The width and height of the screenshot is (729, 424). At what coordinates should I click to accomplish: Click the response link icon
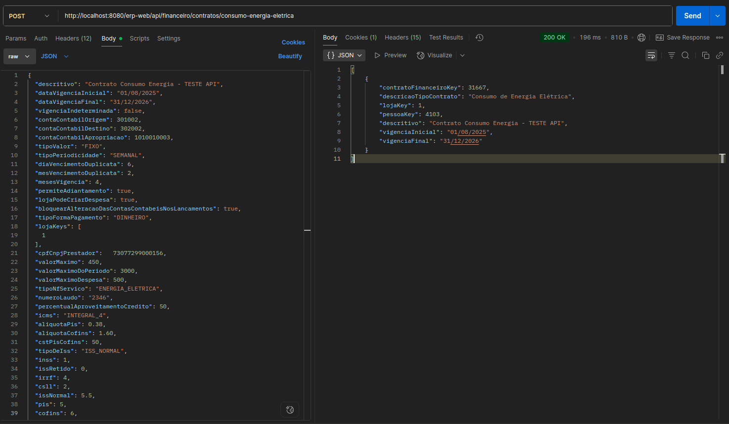coord(720,55)
